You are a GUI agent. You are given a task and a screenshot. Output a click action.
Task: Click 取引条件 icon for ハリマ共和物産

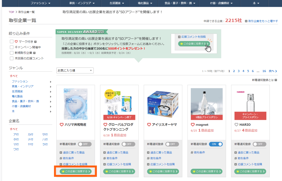(x=61, y=158)
